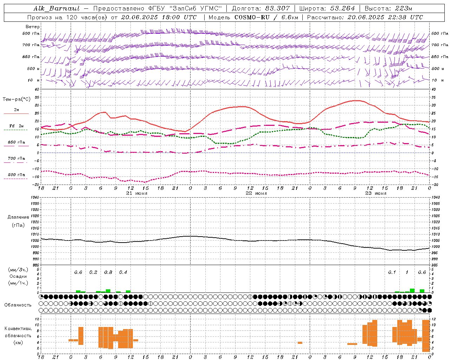Click the Высота: 223м field
This screenshot has width=450, height=360.
pyautogui.click(x=388, y=8)
